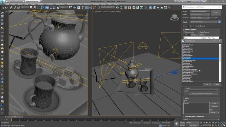Open the Customize menu
Screen dimensions: 226x127
coord(87,4)
